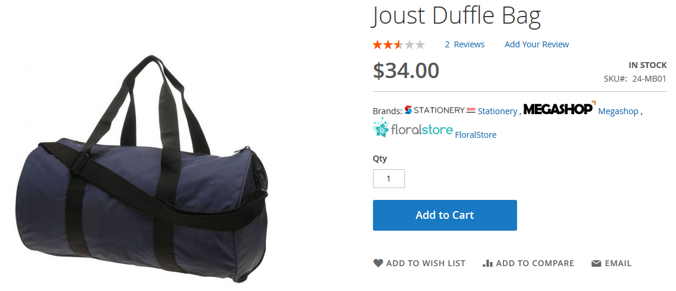The height and width of the screenshot is (291, 676).
Task: Click the orange star rating
Action: click(399, 44)
